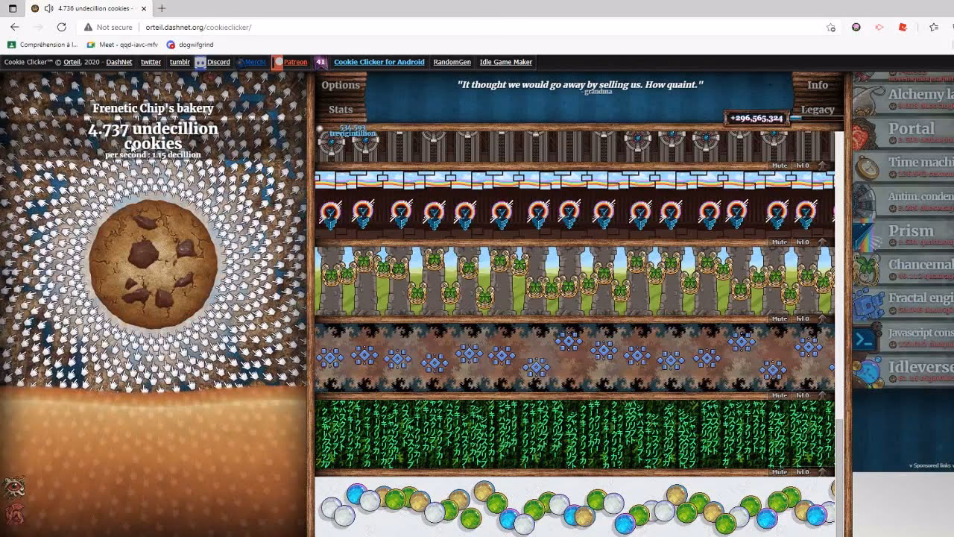Open the browser tab actions menu icon
The width and height of the screenshot is (954, 537).
point(13,8)
